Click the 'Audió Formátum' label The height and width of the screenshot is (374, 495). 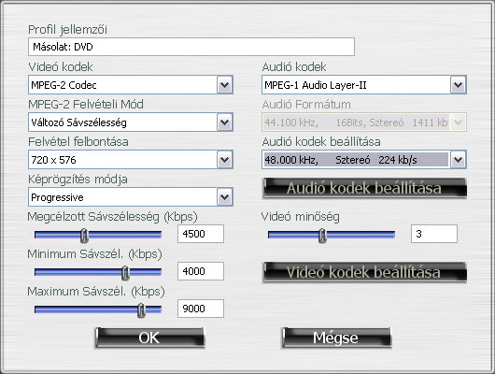[x=306, y=105]
